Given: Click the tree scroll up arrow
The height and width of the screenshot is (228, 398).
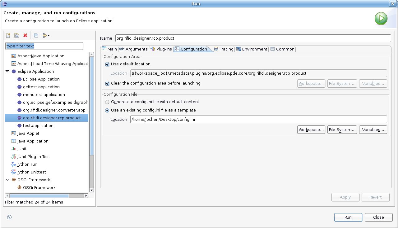Looking at the screenshot, I should click(x=91, y=54).
